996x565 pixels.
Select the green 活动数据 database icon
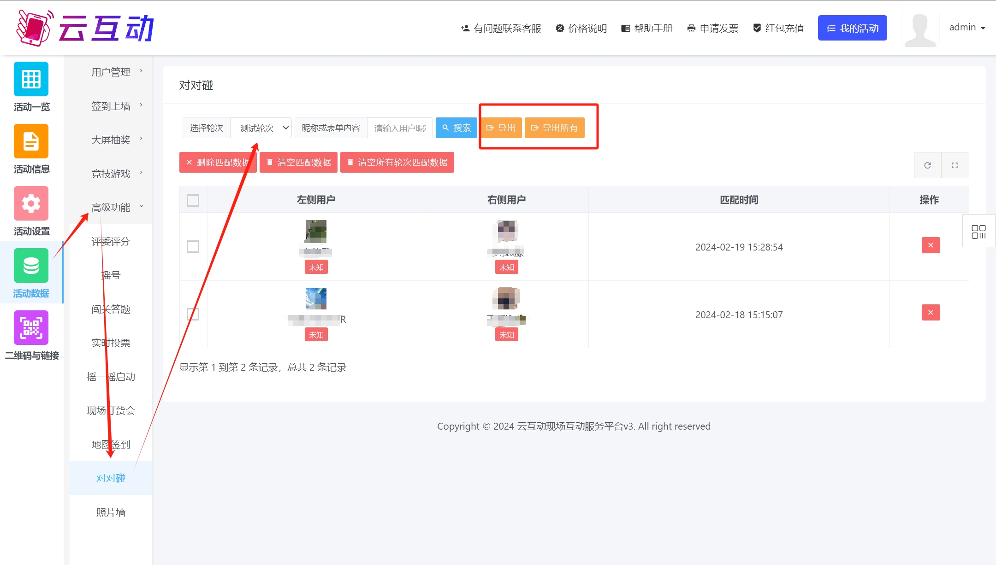(x=31, y=265)
